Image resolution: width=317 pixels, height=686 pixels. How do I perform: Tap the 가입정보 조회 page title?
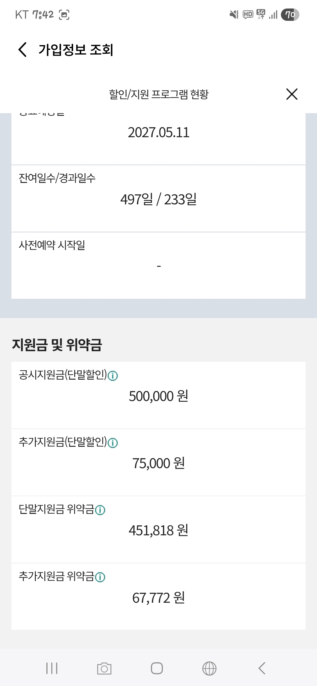point(76,50)
